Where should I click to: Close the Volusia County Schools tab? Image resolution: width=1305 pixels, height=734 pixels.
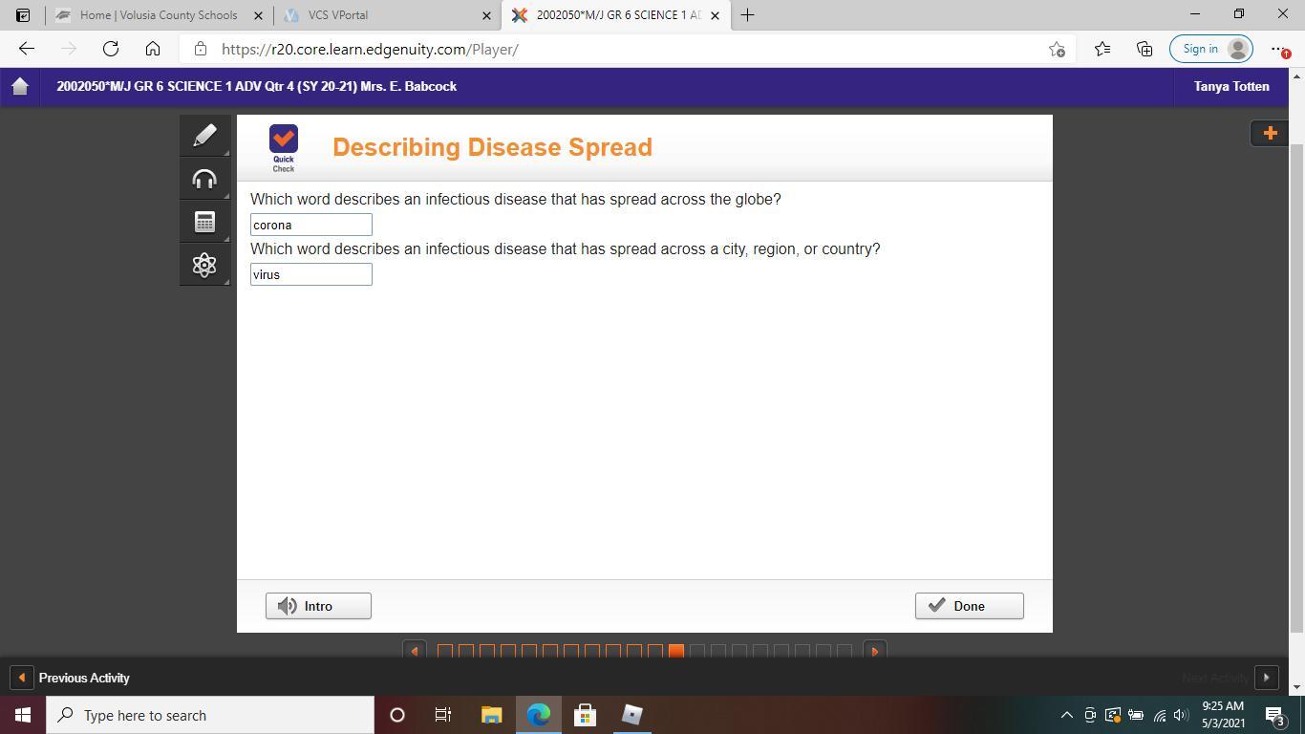pyautogui.click(x=258, y=15)
